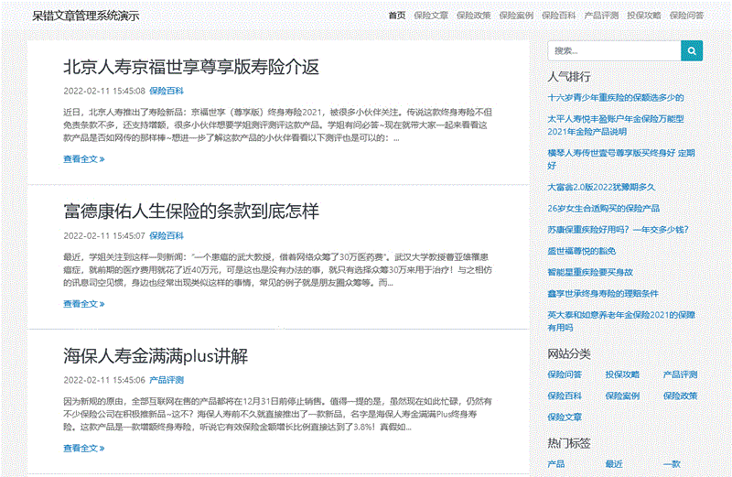Click 查看全文 under the 北京人寿 article
The image size is (732, 477).
(83, 159)
